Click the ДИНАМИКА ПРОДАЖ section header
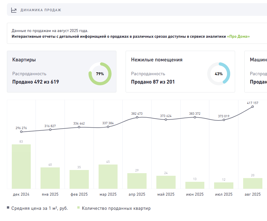The height and width of the screenshot is (221, 267). pos(41,10)
